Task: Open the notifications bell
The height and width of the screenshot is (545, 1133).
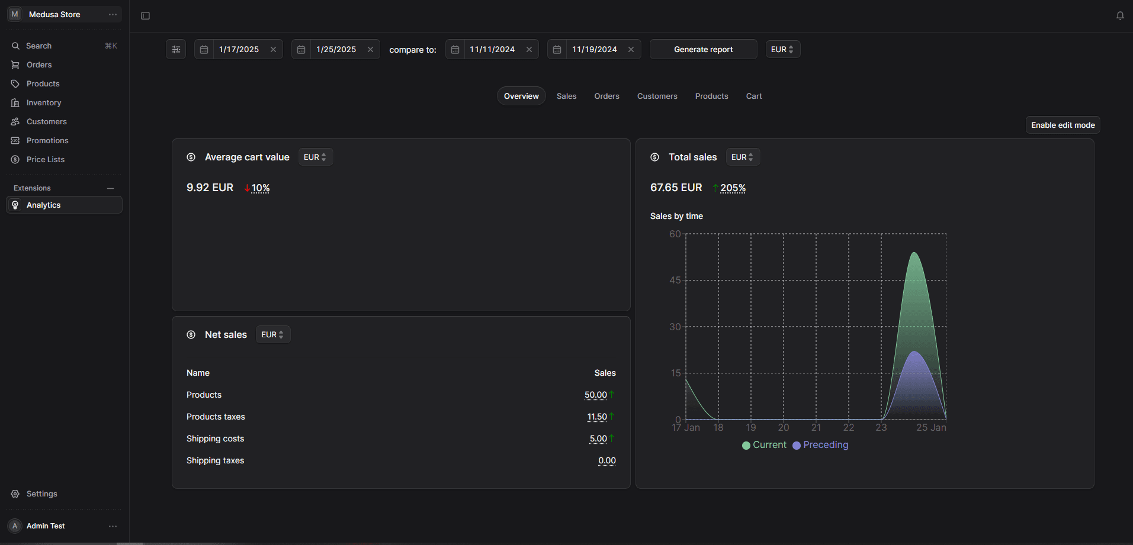Action: [x=1119, y=16]
